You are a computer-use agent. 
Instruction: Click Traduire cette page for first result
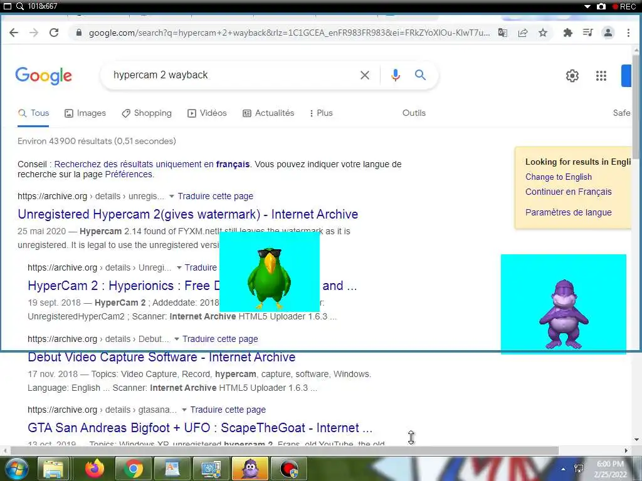tap(216, 196)
